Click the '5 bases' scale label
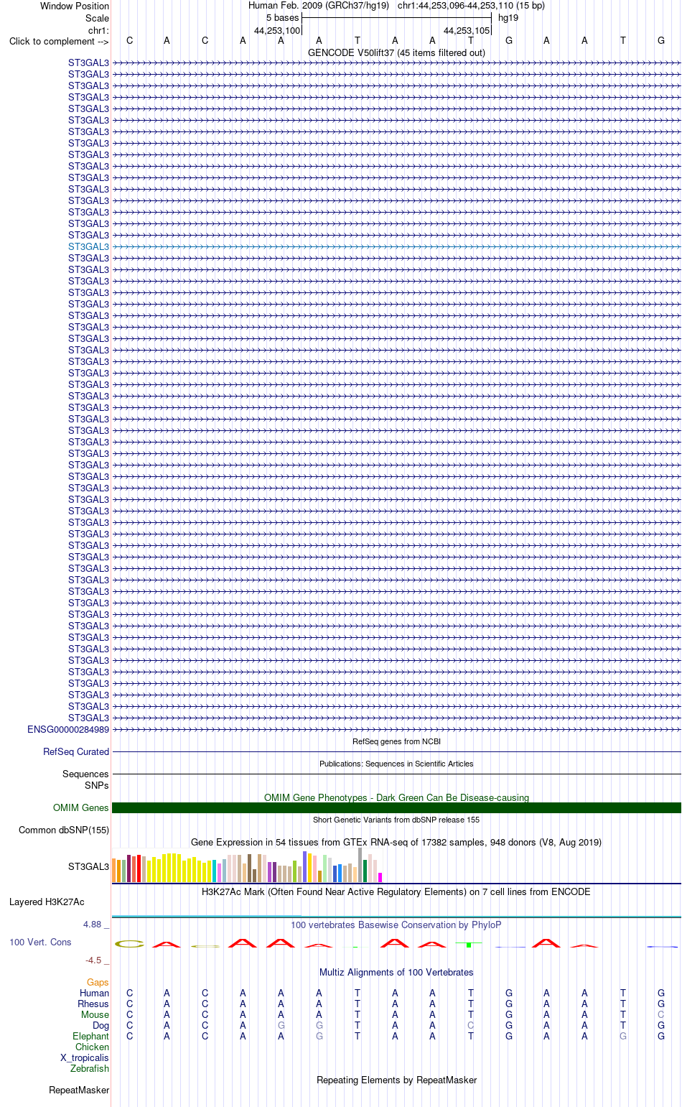682x1107 pixels. [x=282, y=17]
